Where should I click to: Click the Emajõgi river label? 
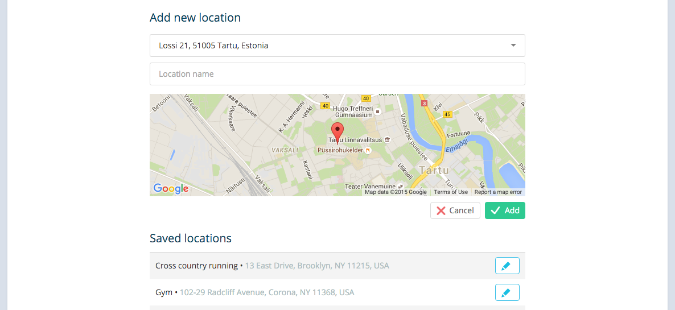pyautogui.click(x=456, y=145)
